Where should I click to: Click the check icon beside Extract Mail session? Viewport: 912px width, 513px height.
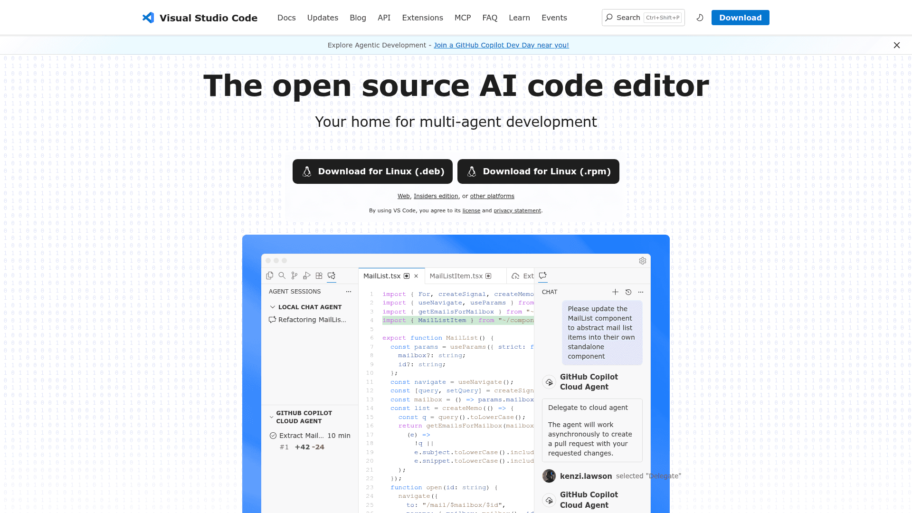coord(273,436)
